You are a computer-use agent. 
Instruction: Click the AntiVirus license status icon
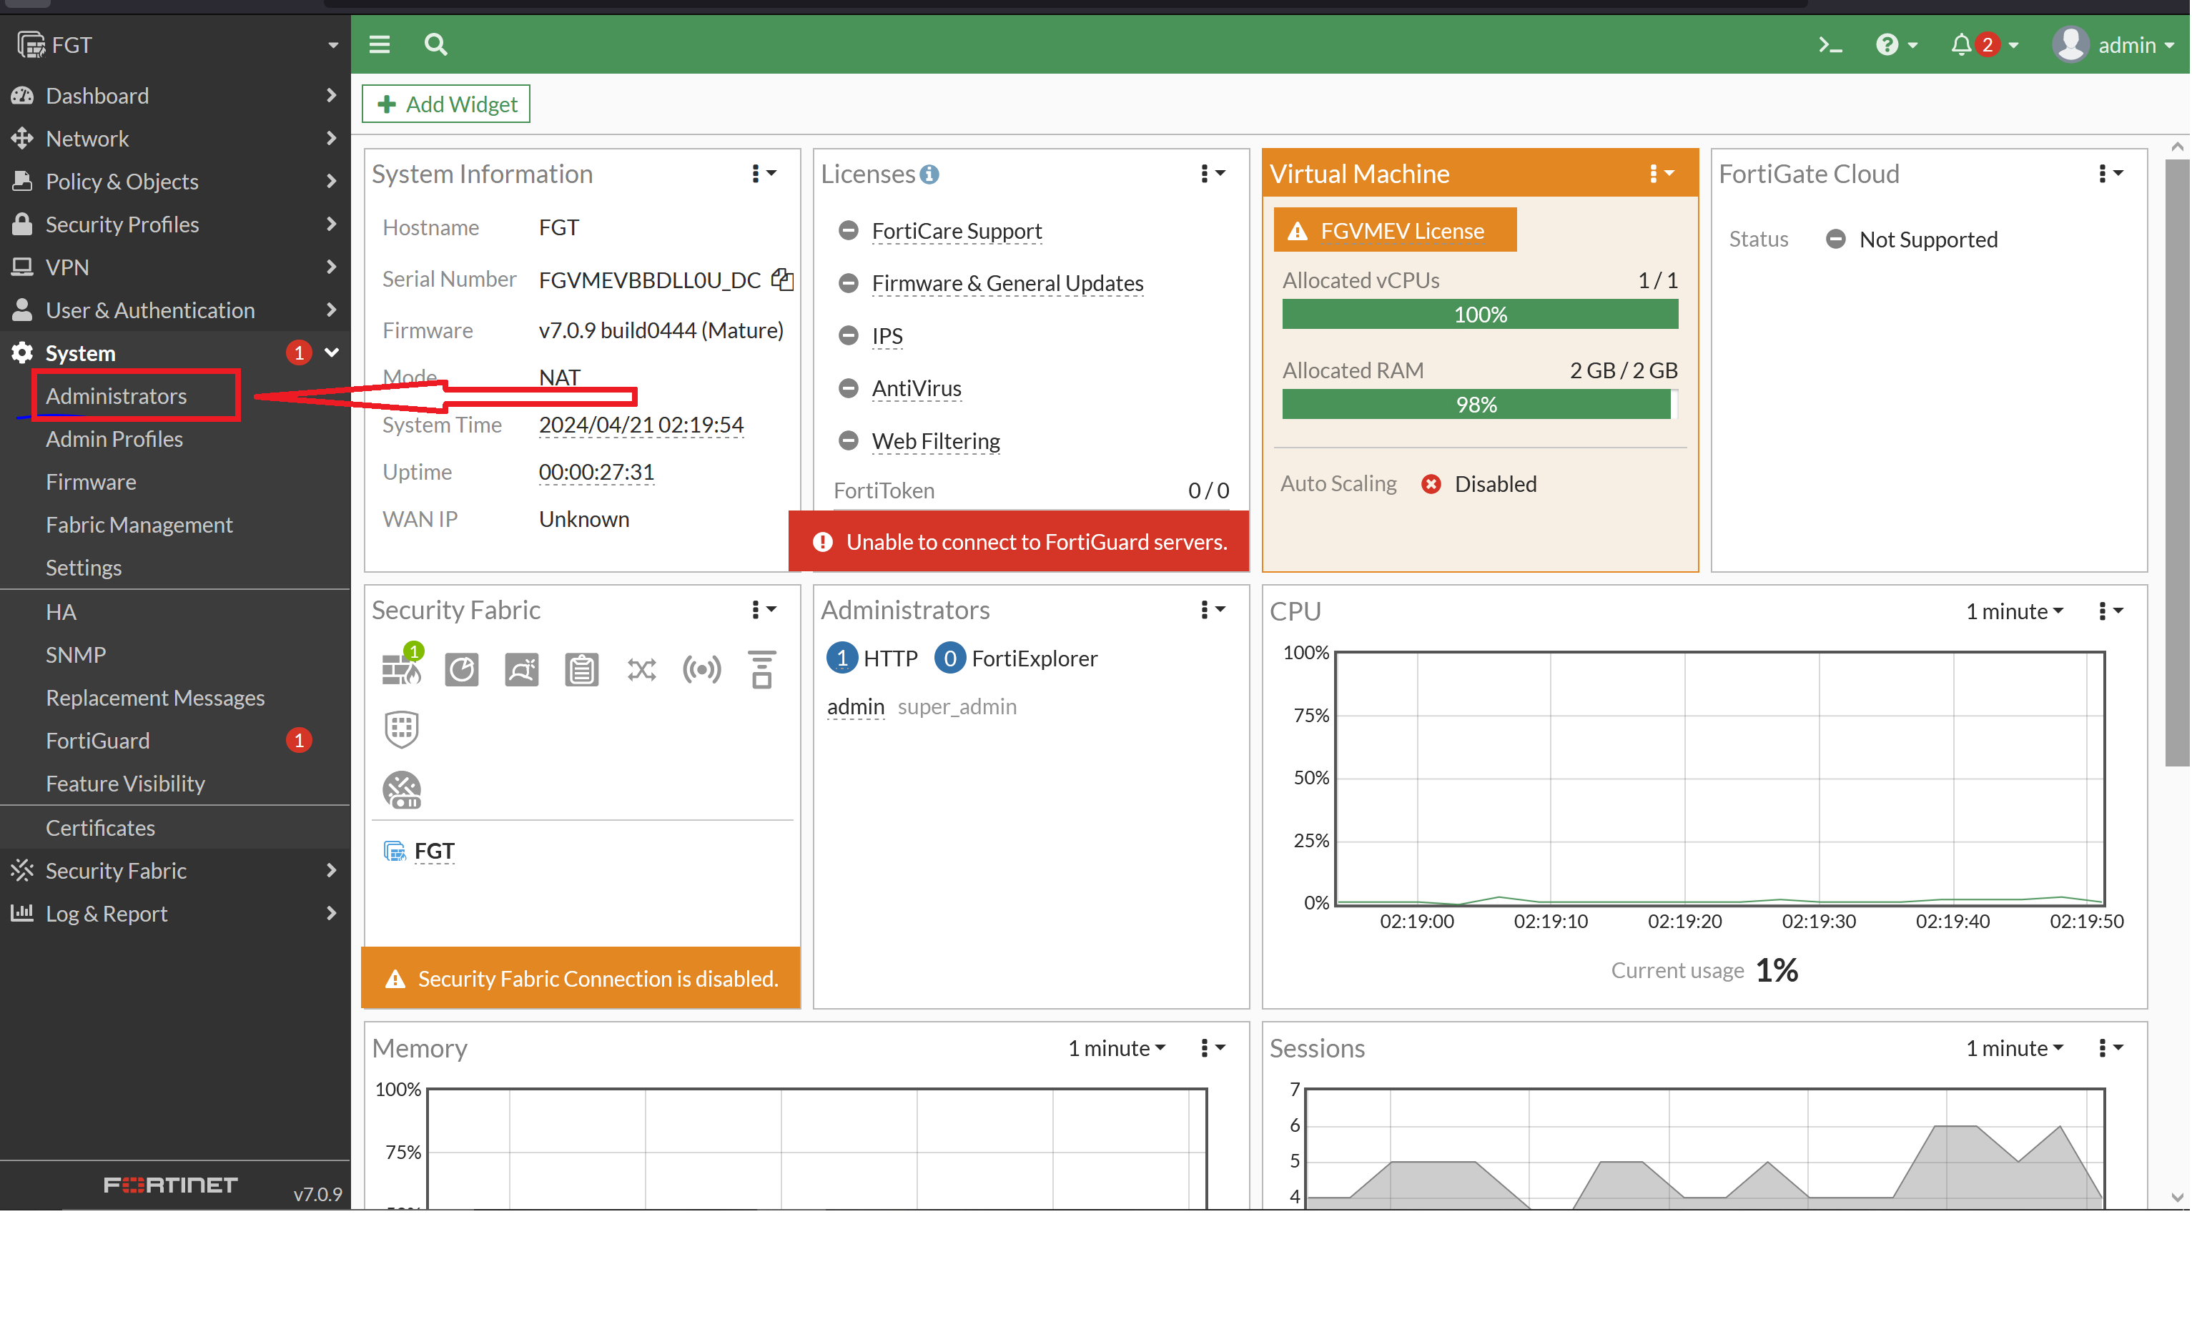[849, 389]
